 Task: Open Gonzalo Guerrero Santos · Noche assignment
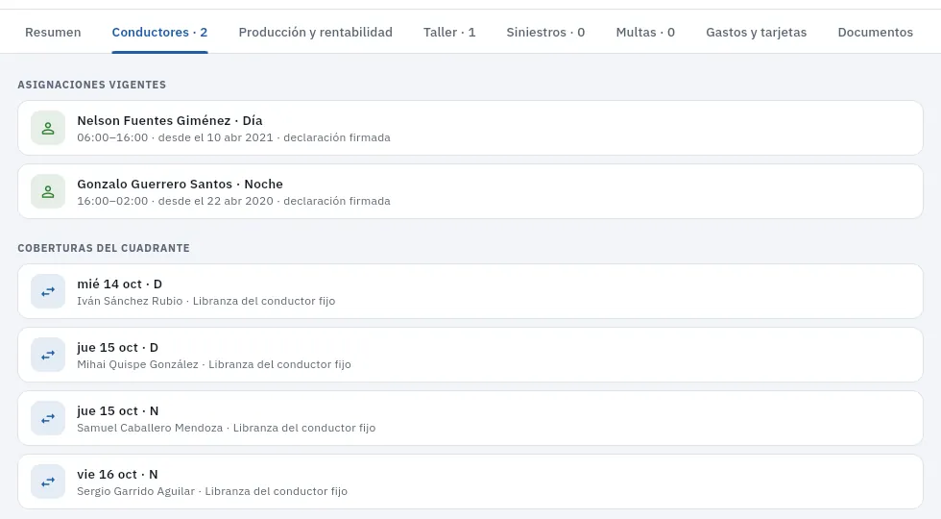pos(470,191)
